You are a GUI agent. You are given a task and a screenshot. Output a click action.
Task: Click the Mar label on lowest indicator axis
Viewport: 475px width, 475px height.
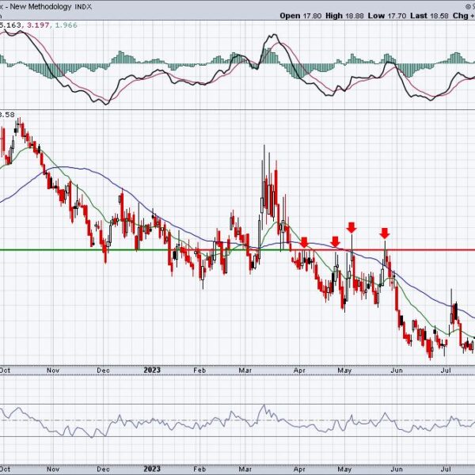[x=245, y=469]
